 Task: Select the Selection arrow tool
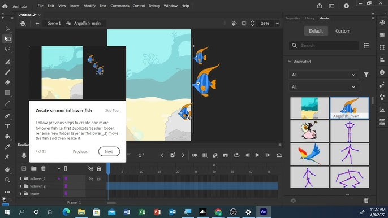tap(7, 29)
